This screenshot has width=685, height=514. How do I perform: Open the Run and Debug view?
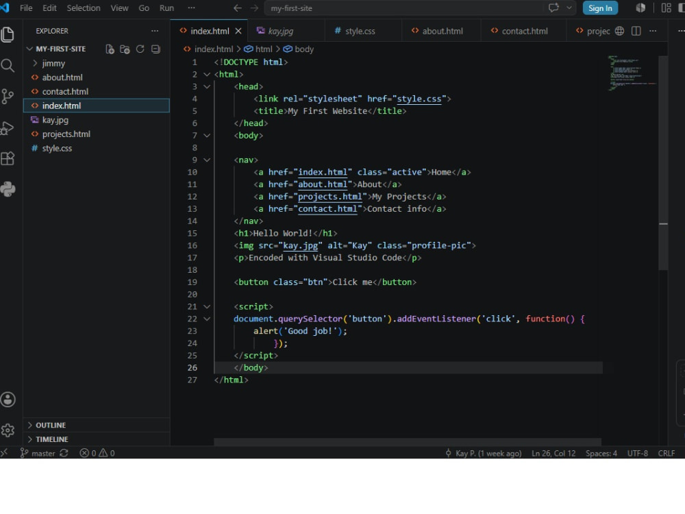(8, 127)
